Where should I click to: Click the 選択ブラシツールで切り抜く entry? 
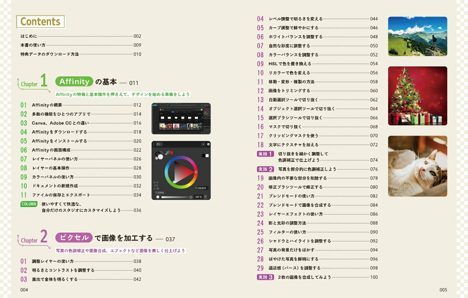pos(317,118)
